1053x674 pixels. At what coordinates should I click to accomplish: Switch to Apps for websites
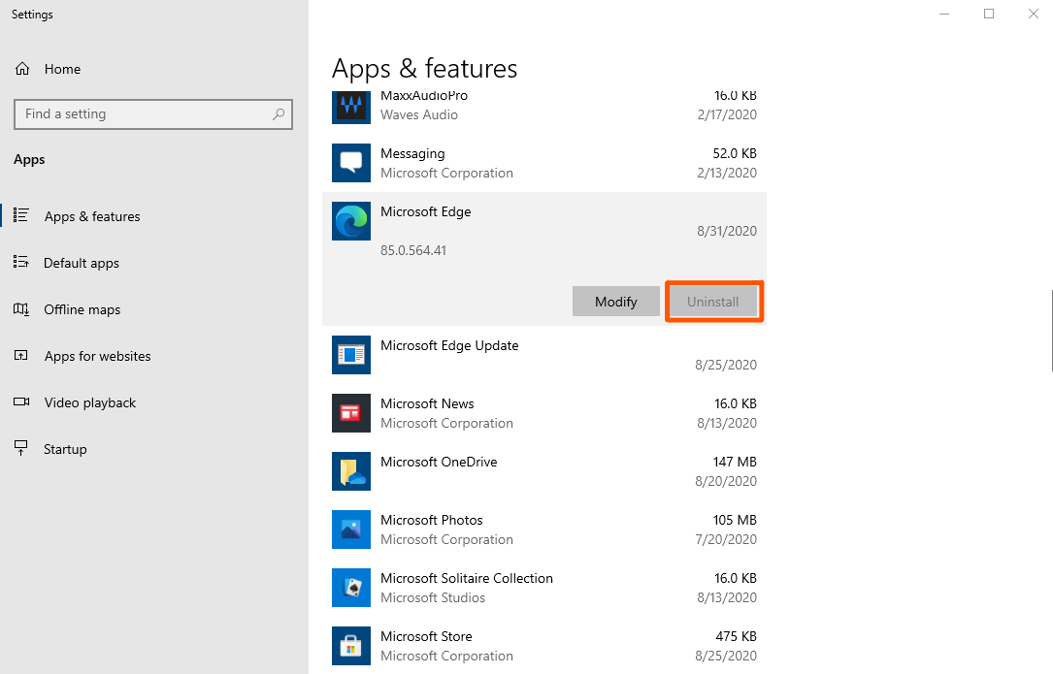[97, 356]
